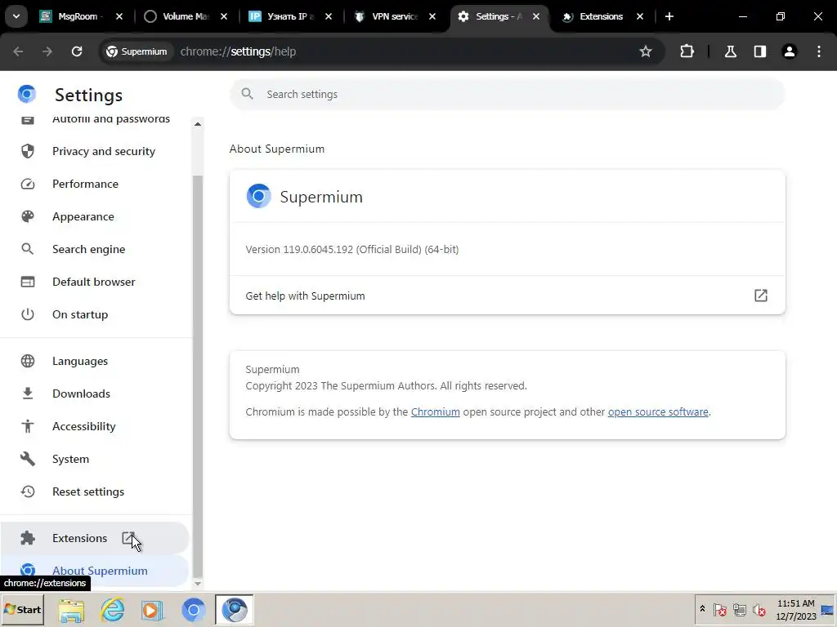The width and height of the screenshot is (837, 627).
Task: Click the globe icon beside Languages
Action: click(28, 361)
